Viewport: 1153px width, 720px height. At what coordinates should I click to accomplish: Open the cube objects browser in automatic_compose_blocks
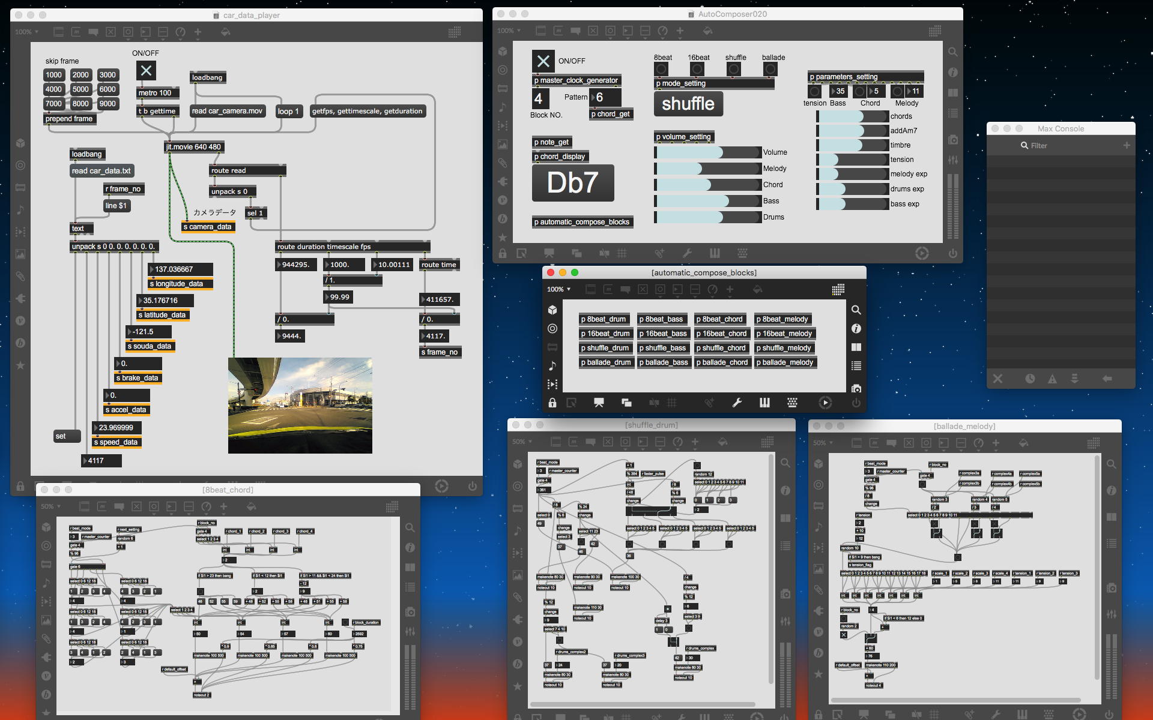(552, 310)
